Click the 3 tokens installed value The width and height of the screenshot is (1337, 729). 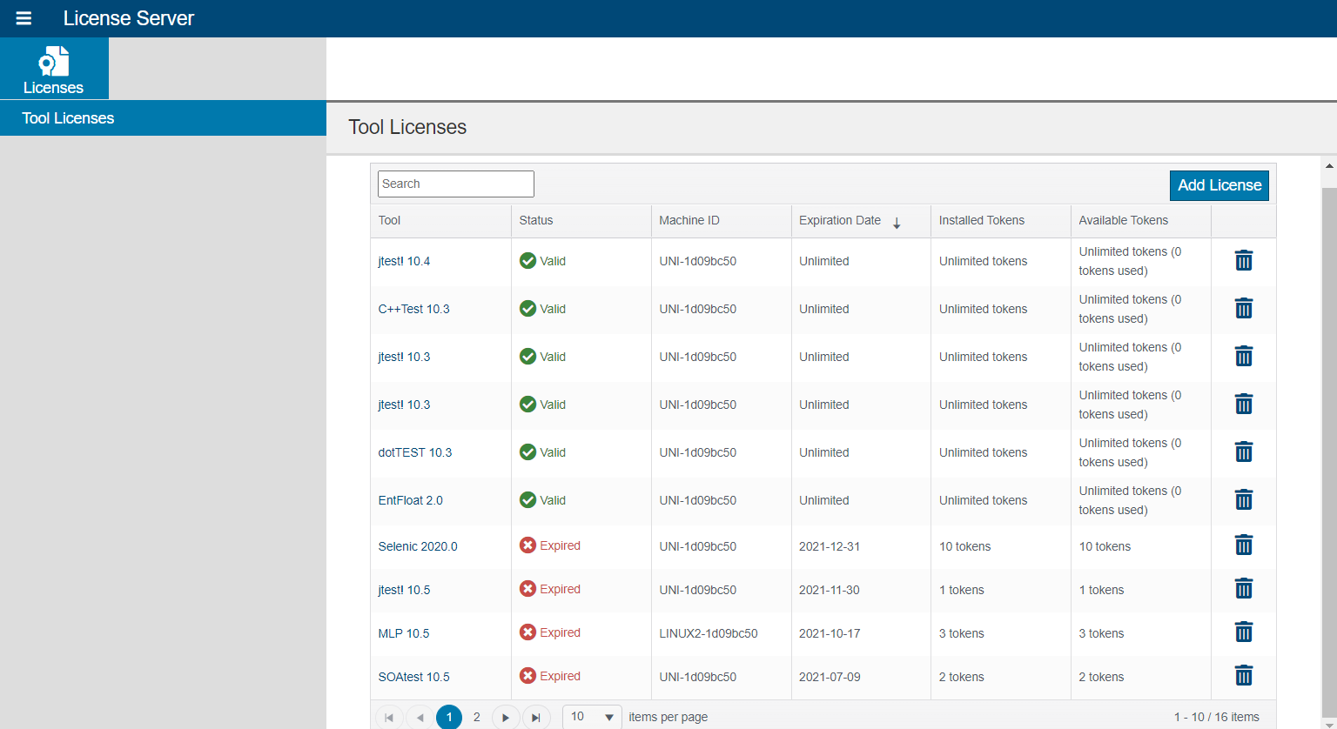(962, 633)
